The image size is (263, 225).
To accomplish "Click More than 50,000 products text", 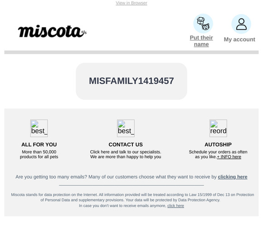I will (39, 155).
